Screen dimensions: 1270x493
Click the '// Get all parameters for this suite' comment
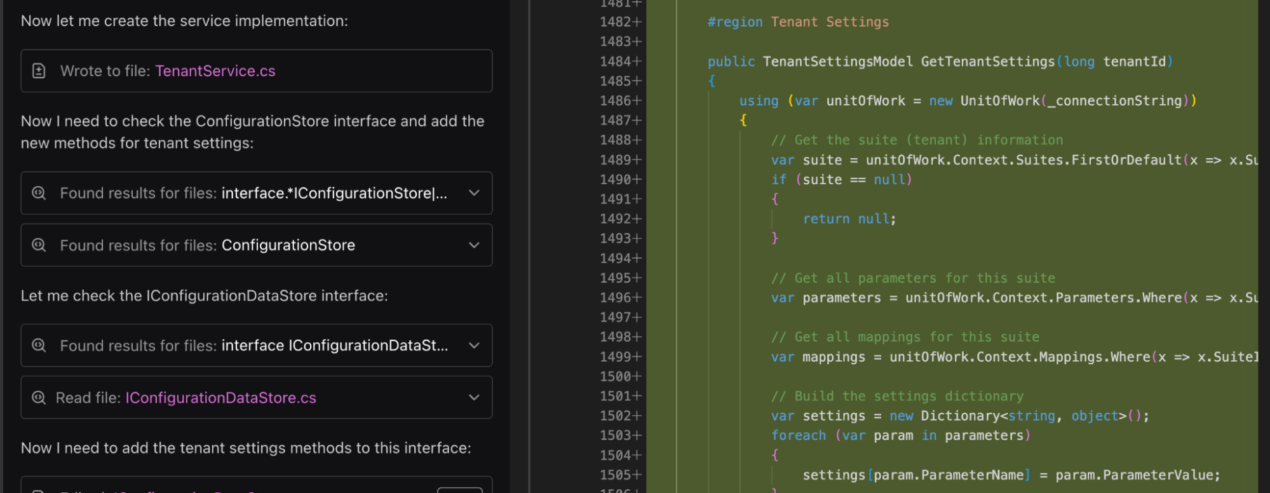913,278
